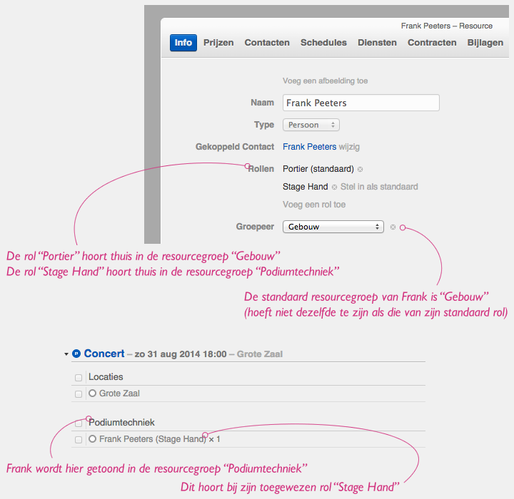Select the Grote Zaal row checkbox
This screenshot has height=499, width=514.
[78, 393]
